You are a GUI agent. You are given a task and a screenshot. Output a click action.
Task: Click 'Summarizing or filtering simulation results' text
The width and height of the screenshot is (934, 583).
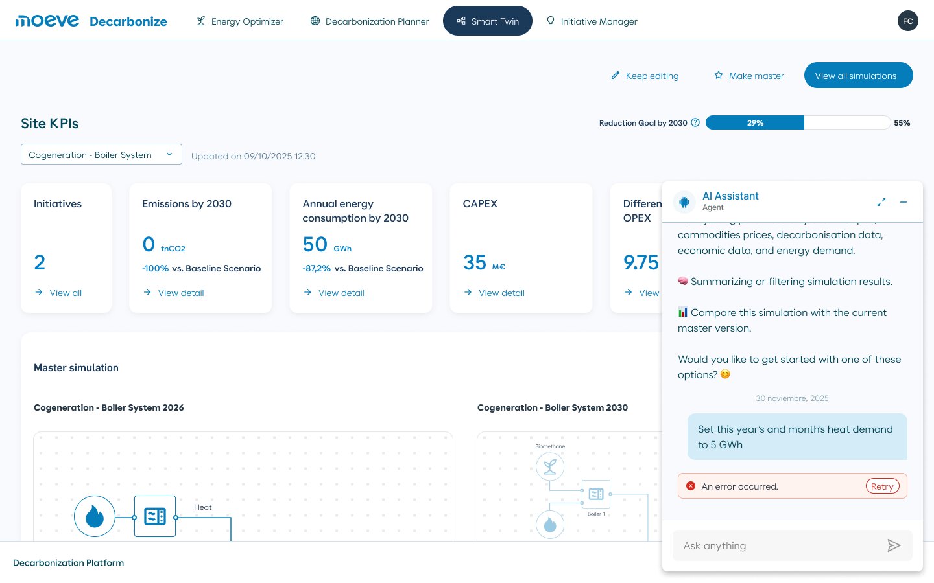(785, 281)
